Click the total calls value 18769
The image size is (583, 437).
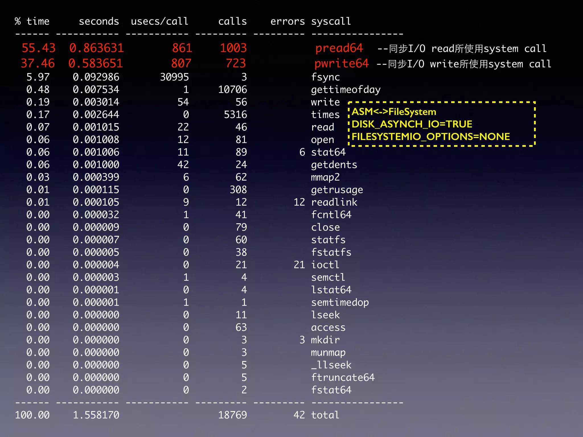click(x=233, y=415)
